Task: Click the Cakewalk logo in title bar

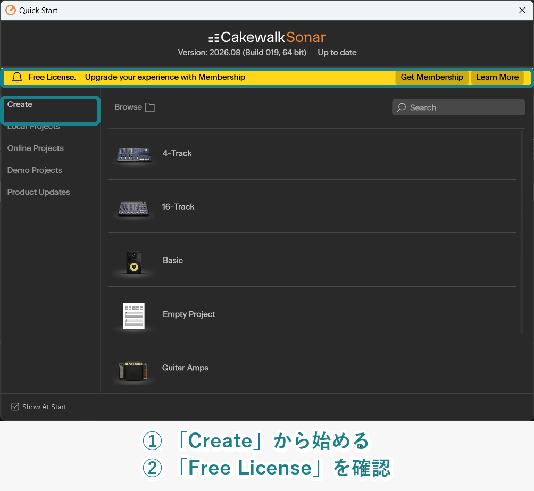Action: tap(11, 10)
